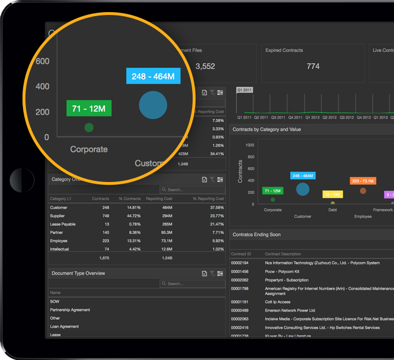
Task: Open contract 00001798 American Registry row
Action: [x=312, y=291]
